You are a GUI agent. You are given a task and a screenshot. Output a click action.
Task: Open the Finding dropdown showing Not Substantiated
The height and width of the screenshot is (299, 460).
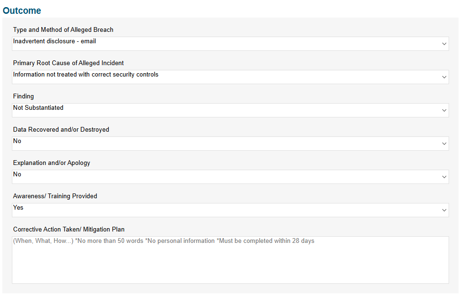(x=230, y=110)
